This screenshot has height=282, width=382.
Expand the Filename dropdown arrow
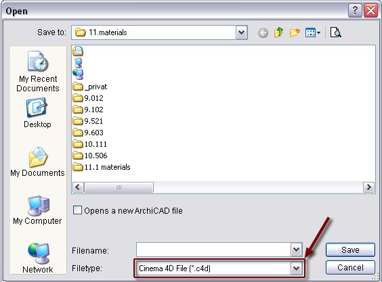click(296, 250)
